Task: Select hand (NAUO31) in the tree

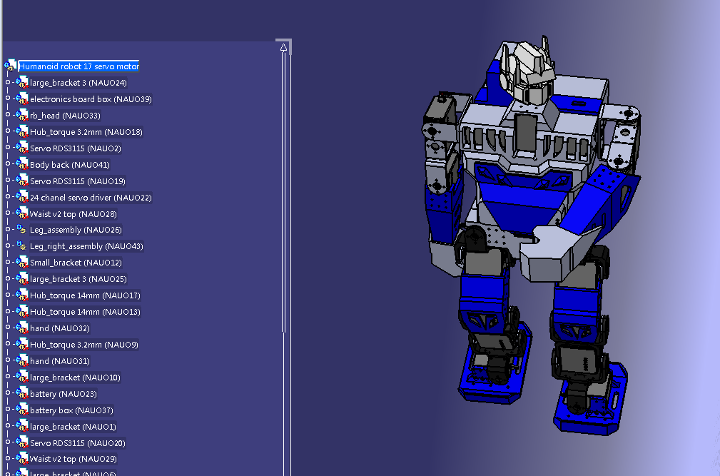Action: [x=59, y=361]
